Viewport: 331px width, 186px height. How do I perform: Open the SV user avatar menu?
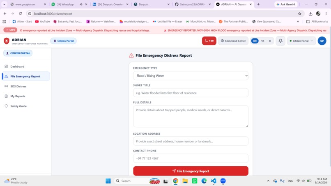click(x=322, y=41)
